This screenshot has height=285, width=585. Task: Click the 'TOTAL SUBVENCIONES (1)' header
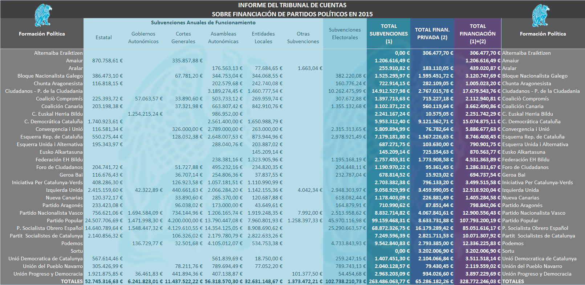[389, 33]
